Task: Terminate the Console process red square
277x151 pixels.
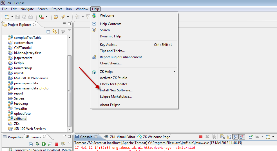Action: [201, 137]
